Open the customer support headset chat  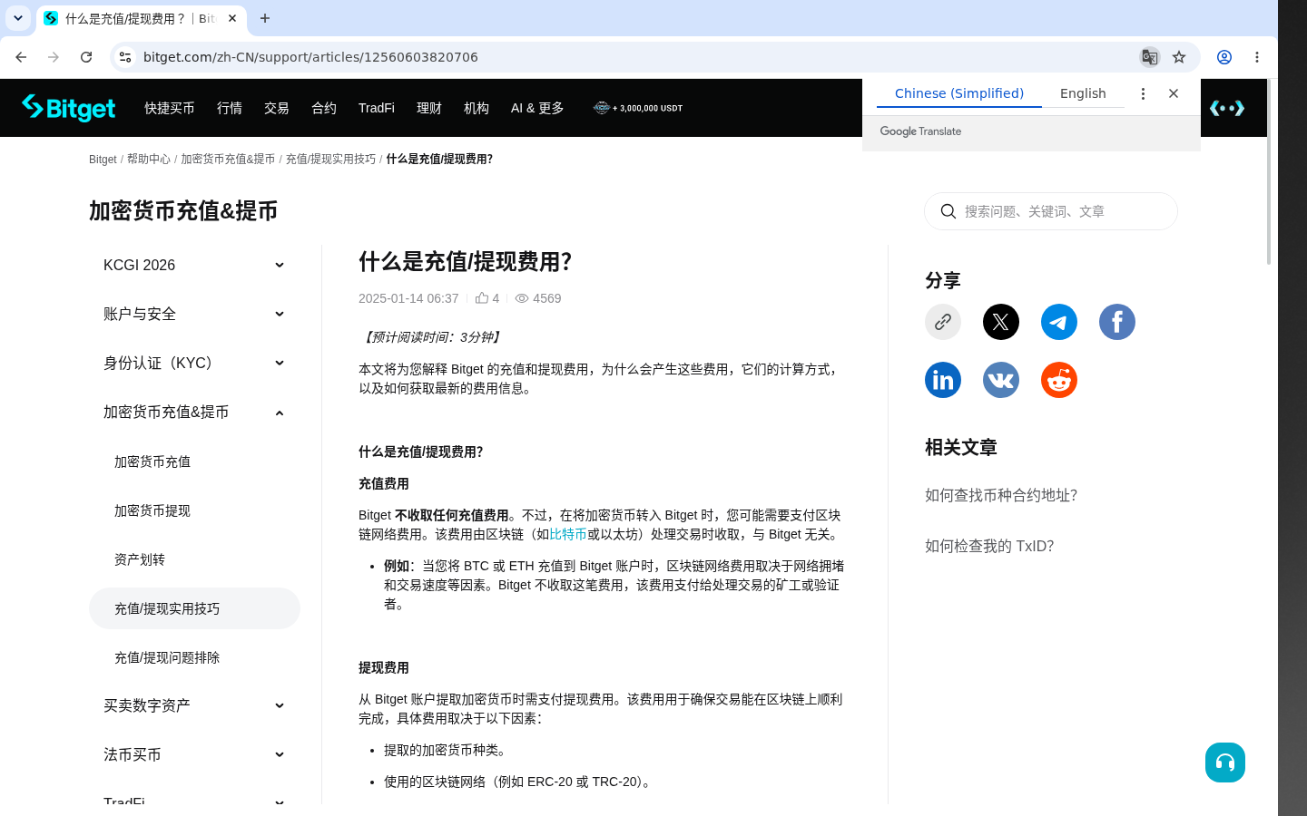pyautogui.click(x=1225, y=763)
